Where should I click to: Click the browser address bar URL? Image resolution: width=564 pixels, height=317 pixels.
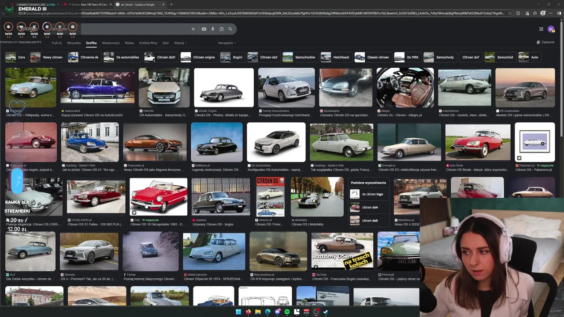tap(264, 13)
